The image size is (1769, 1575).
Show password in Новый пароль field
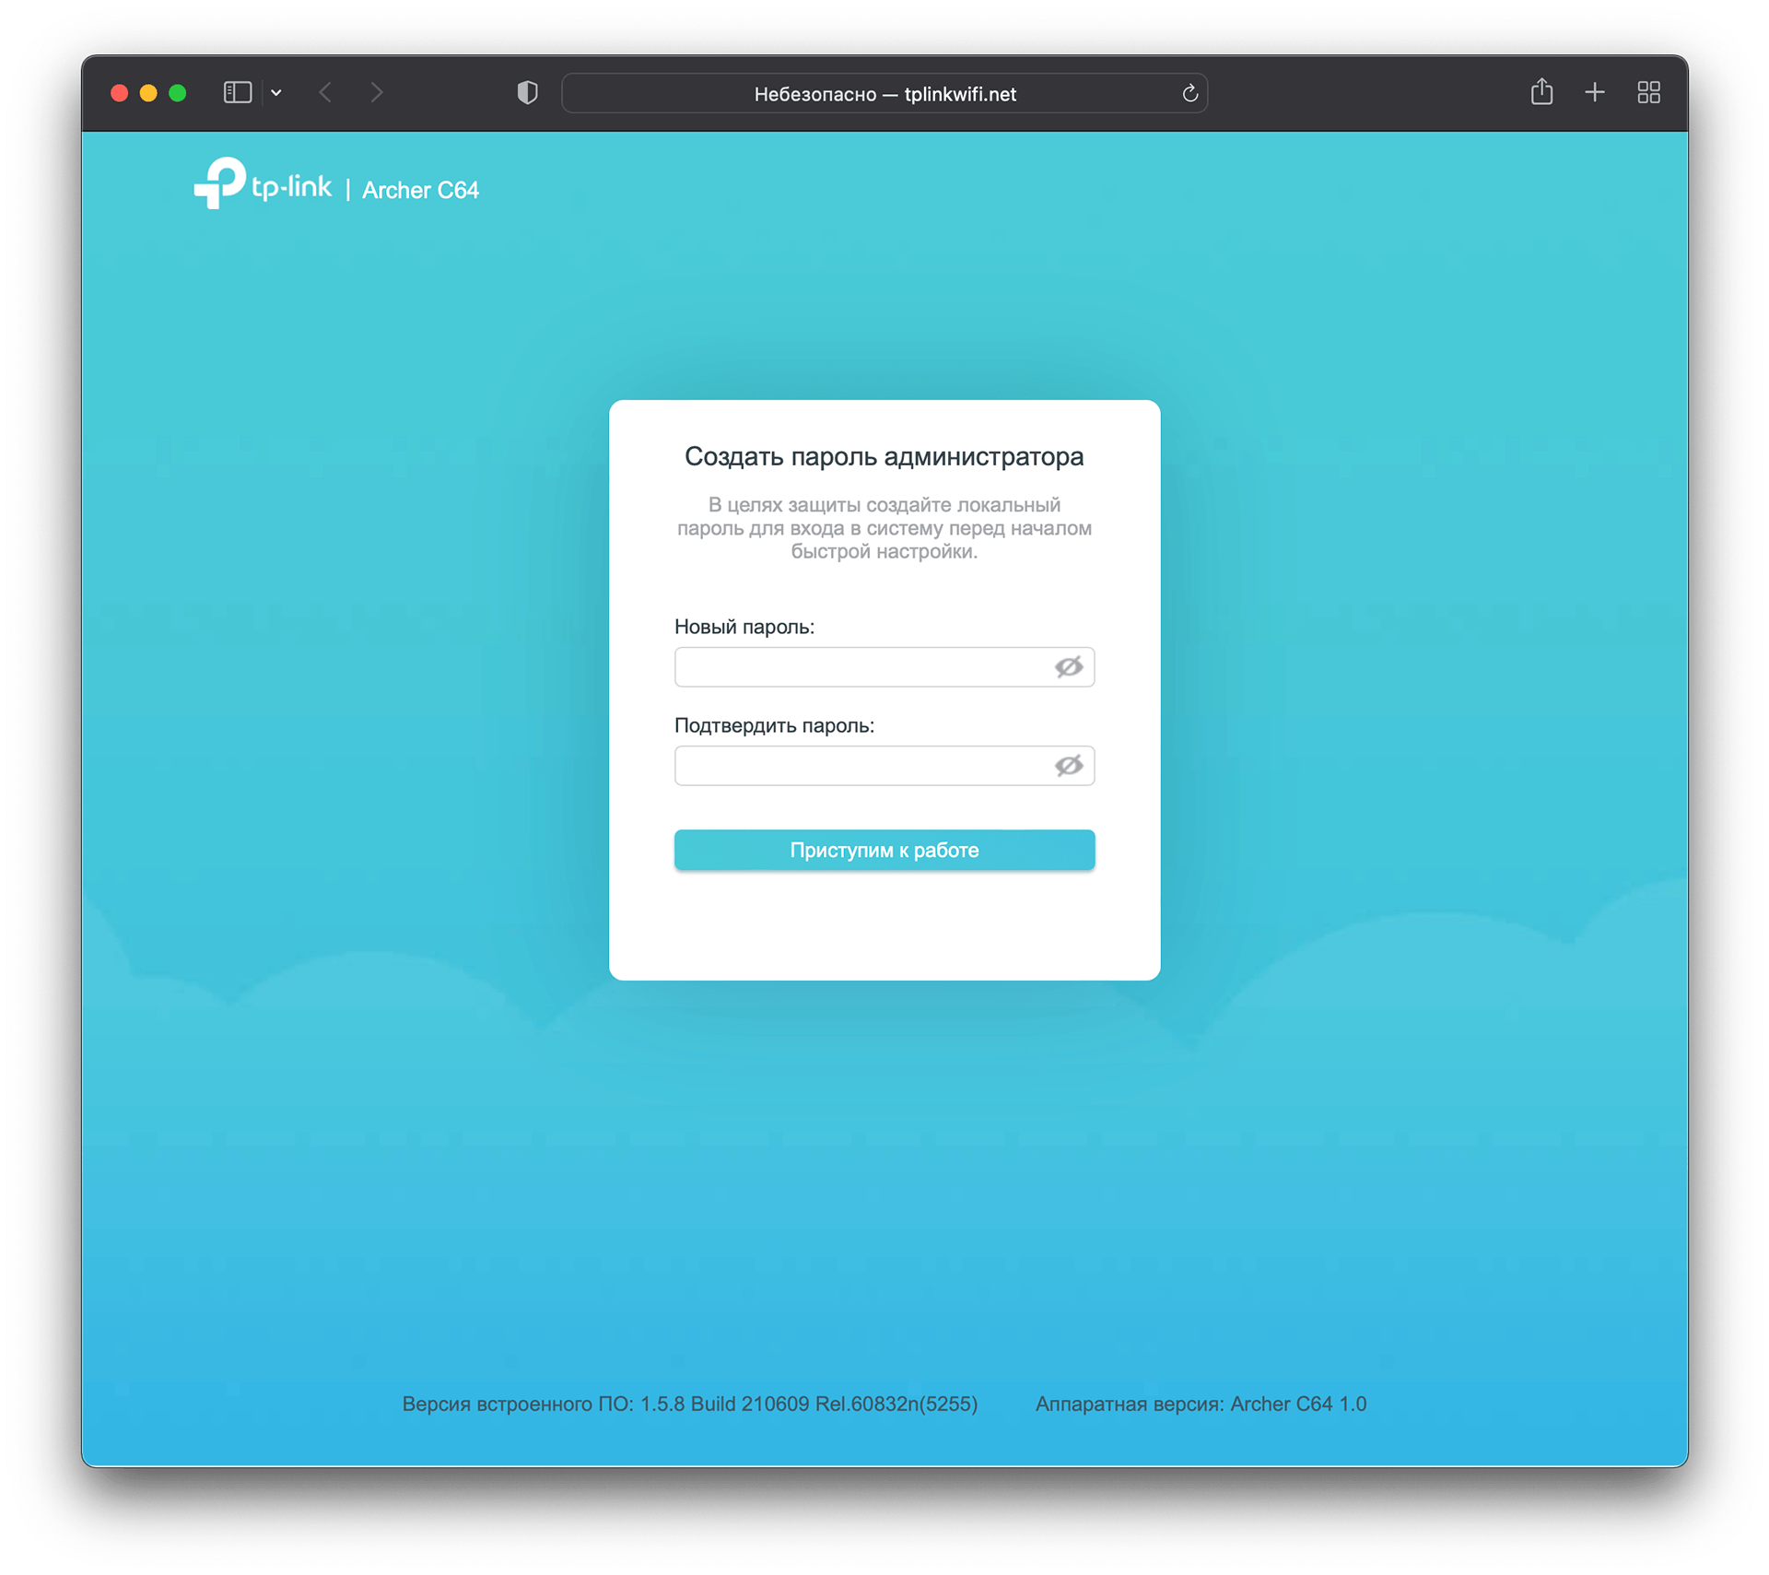pyautogui.click(x=1069, y=667)
